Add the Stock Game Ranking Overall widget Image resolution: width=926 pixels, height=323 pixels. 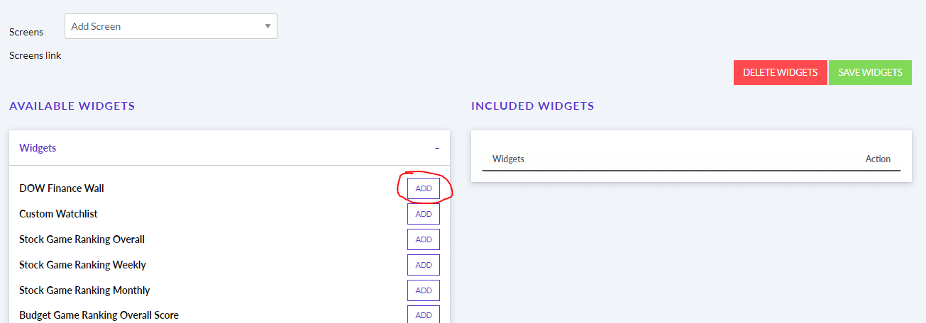tap(424, 239)
